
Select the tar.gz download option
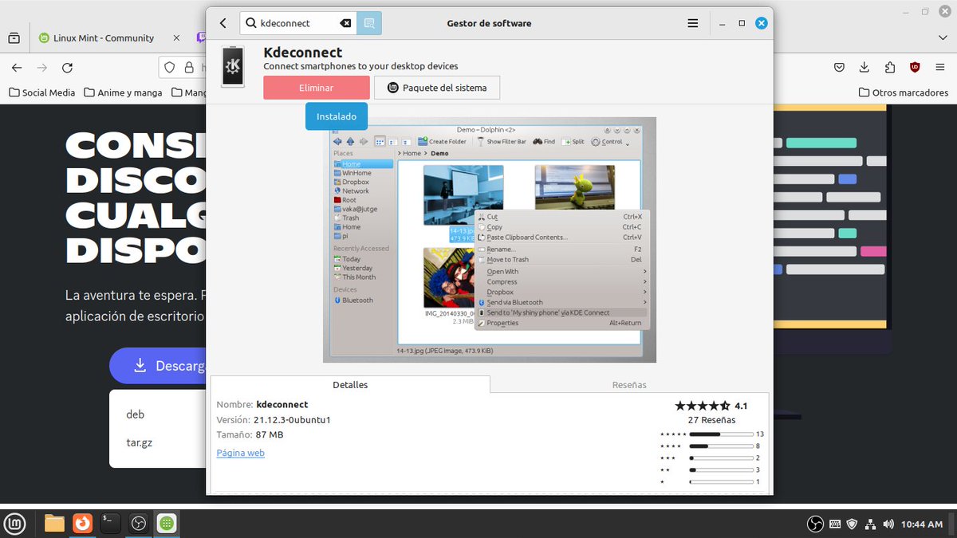(x=139, y=442)
